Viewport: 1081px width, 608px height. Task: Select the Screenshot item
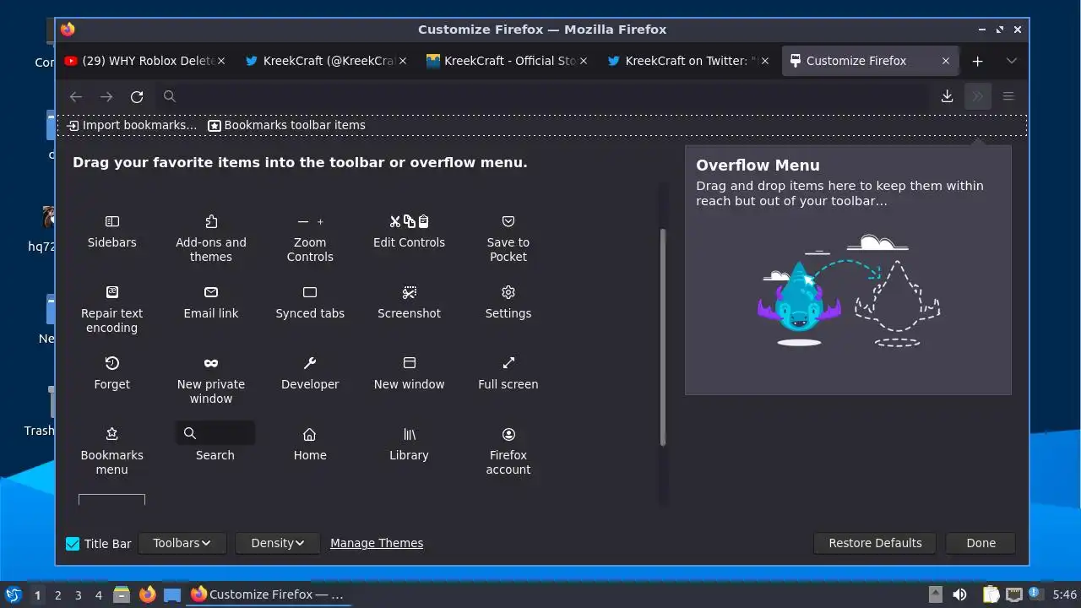click(409, 302)
